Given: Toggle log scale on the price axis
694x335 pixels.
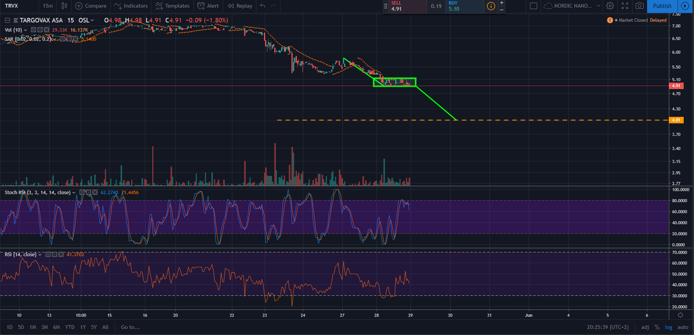Looking at the screenshot, I should [x=668, y=327].
